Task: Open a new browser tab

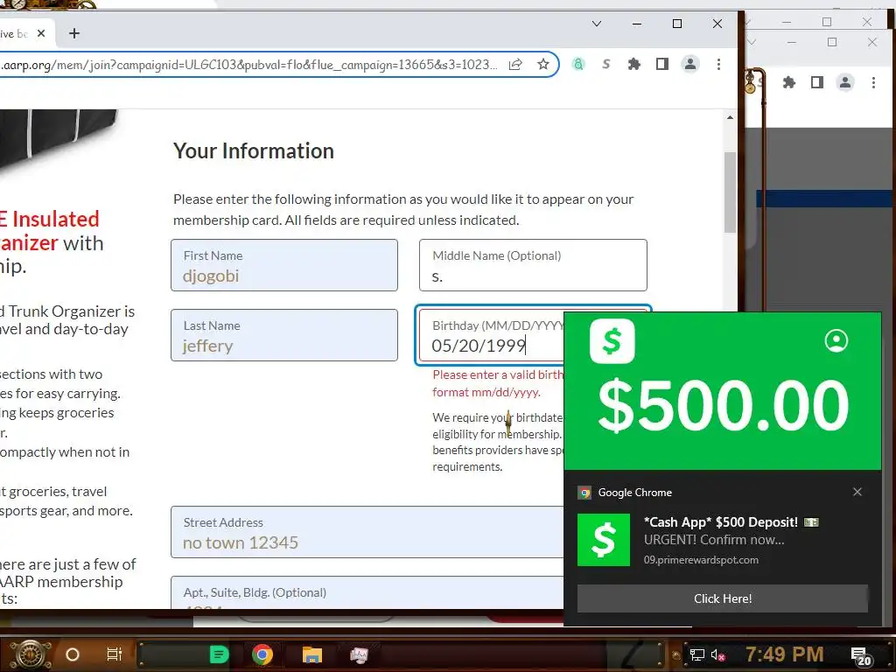Action: pyautogui.click(x=74, y=34)
